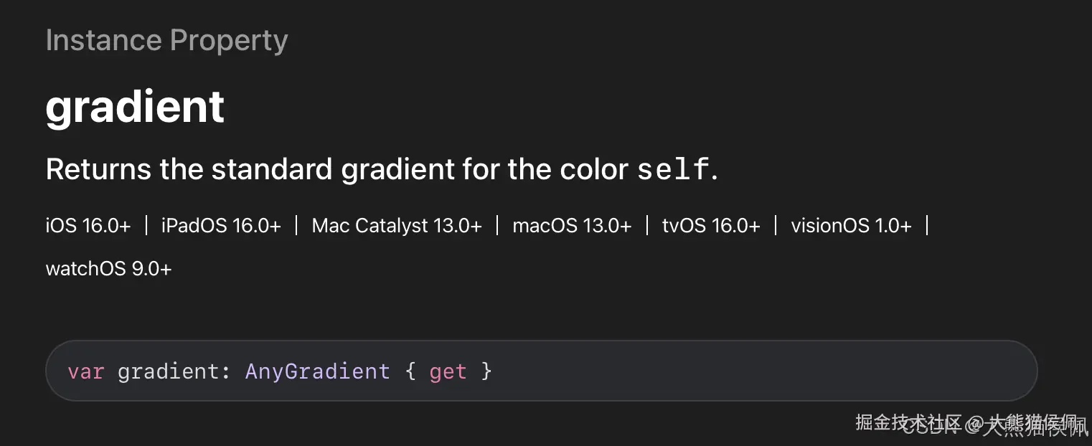Click the 大熊猫侯佩 author watermark
This screenshot has width=1092, height=446.
[1033, 423]
